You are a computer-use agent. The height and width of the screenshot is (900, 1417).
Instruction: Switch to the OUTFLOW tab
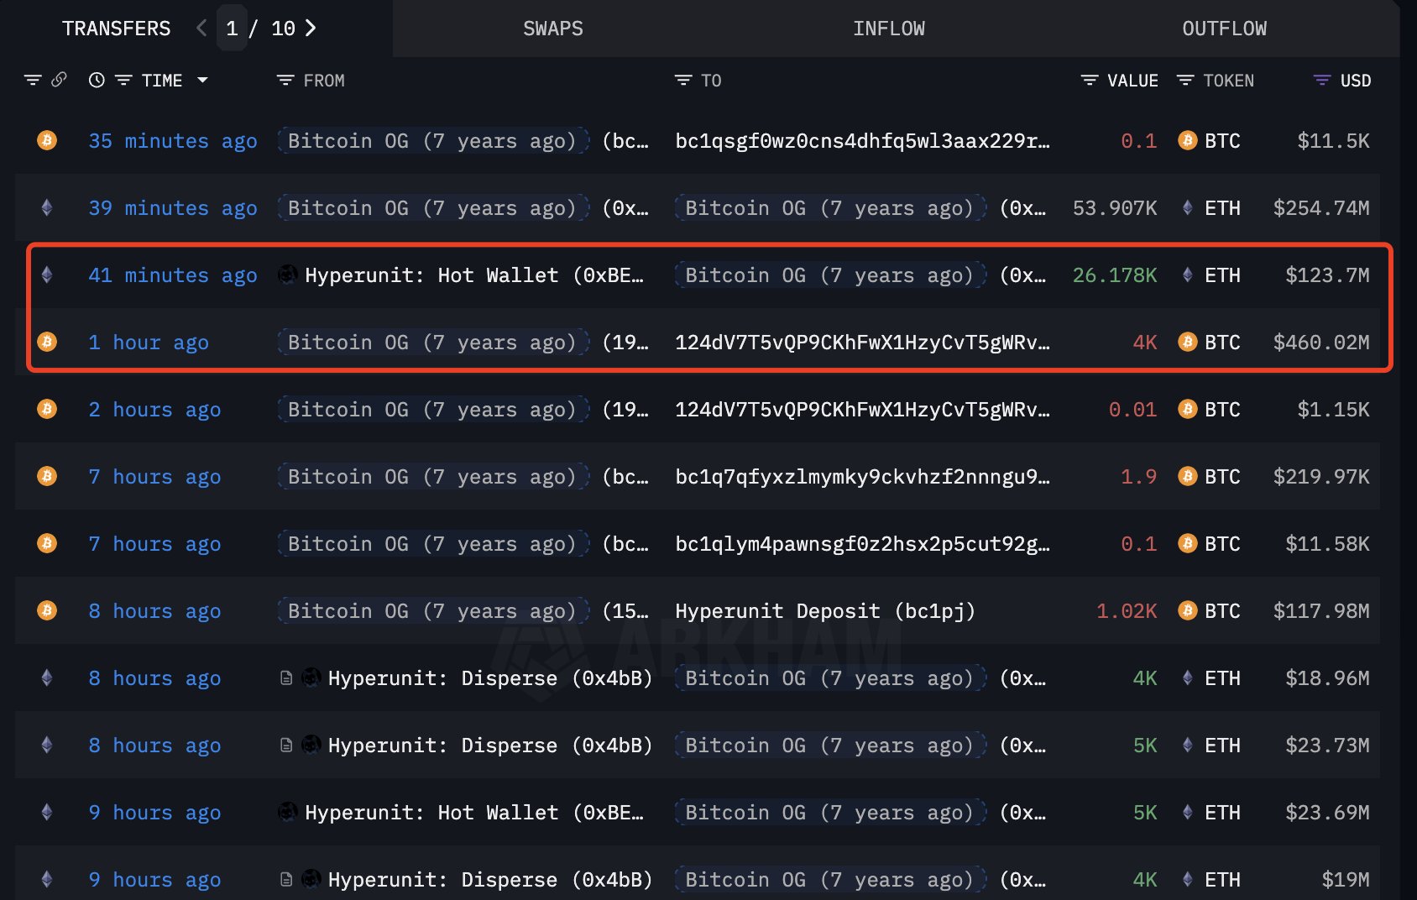tap(1225, 29)
